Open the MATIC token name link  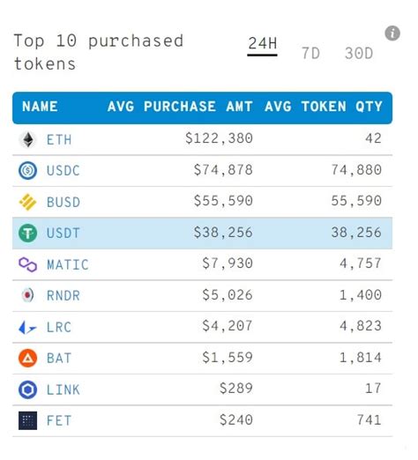[x=68, y=265]
